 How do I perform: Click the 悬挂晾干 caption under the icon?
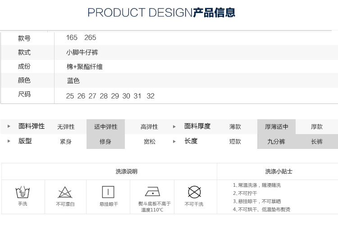pyautogui.click(x=109, y=204)
